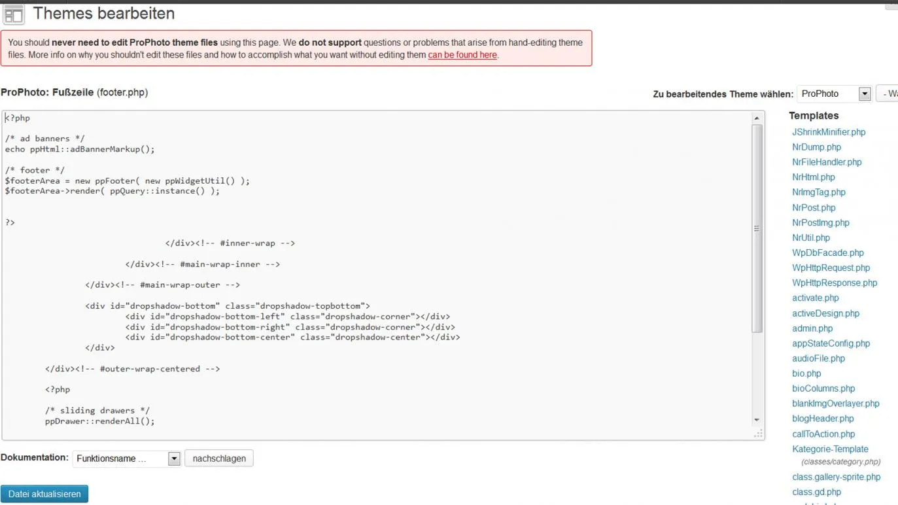
Task: Open the Kategorie-Template file
Action: click(830, 449)
